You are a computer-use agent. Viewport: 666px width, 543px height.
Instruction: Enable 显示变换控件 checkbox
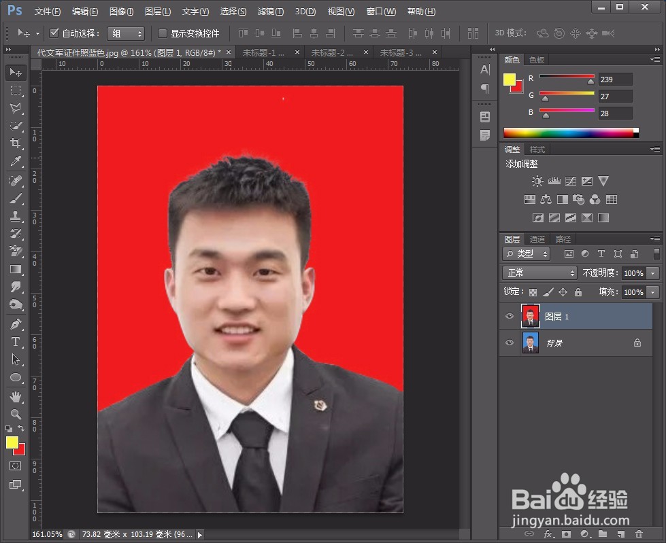[x=161, y=33]
